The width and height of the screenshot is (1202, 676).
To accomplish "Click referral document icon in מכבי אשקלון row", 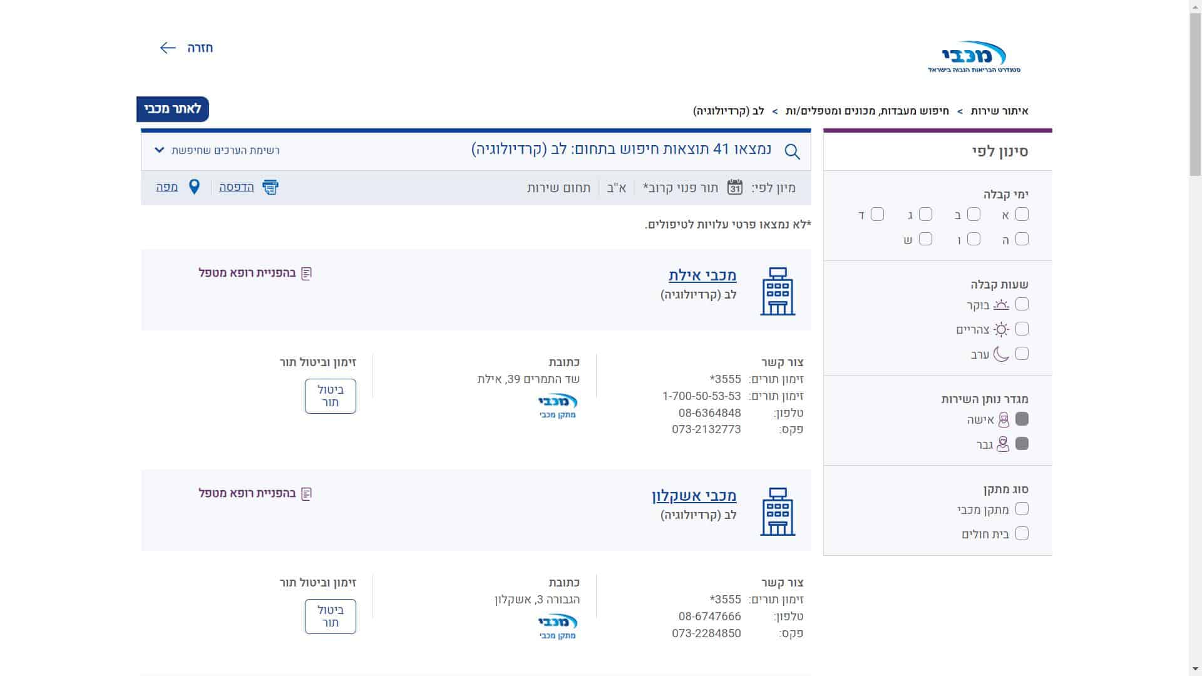I will pos(306,494).
